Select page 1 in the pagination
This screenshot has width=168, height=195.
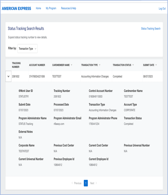coord(86,183)
